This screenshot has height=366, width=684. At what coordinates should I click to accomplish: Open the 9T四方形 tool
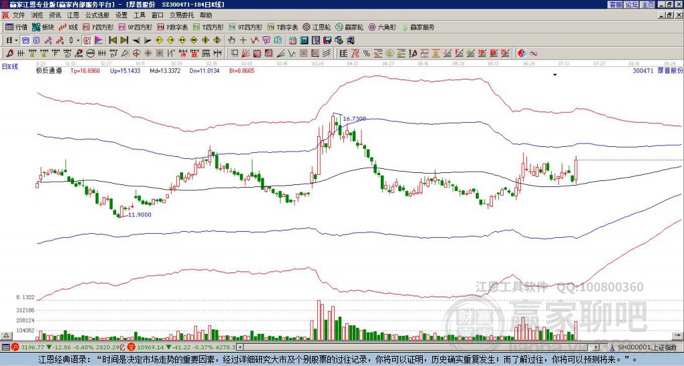pyautogui.click(x=245, y=27)
